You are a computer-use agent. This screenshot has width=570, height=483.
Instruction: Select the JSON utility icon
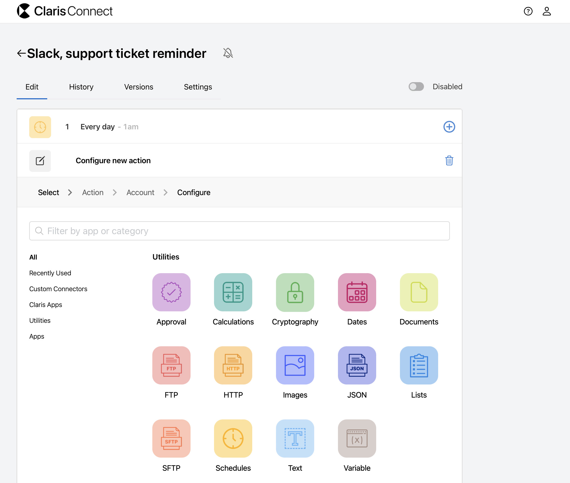[x=357, y=365]
